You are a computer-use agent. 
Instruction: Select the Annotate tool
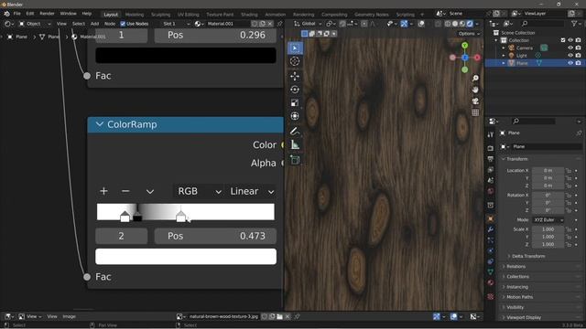(295, 132)
